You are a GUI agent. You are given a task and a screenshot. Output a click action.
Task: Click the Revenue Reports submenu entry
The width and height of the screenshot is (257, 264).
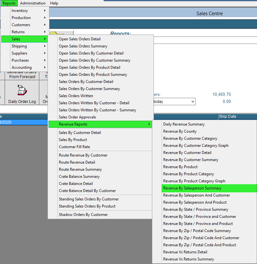click(100, 124)
